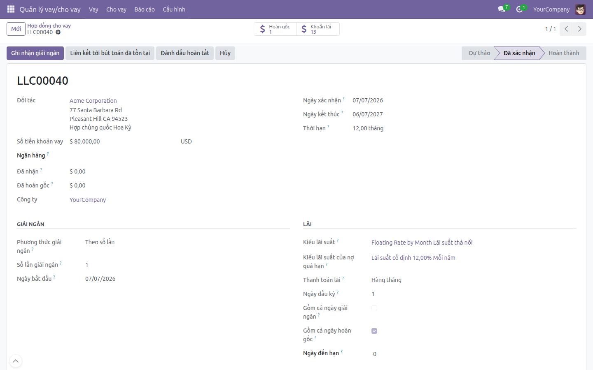Open the apps grid menu icon
The width and height of the screenshot is (593, 370).
11,9
